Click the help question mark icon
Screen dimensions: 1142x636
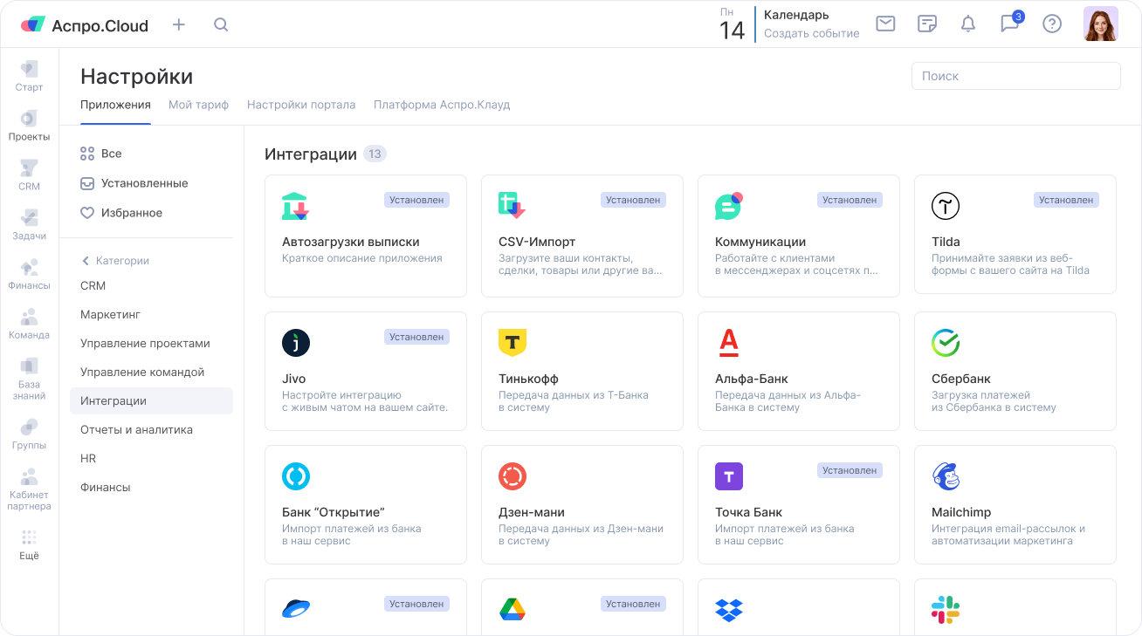click(x=1052, y=24)
